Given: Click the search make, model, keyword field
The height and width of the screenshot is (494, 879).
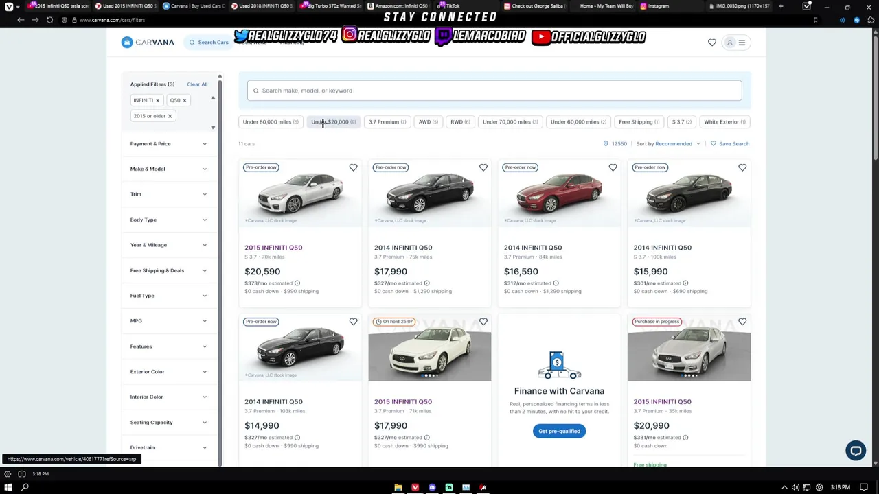Looking at the screenshot, I should point(494,91).
